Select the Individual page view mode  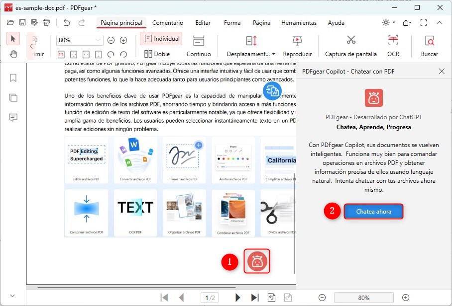161,39
